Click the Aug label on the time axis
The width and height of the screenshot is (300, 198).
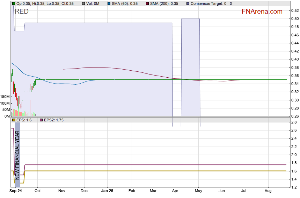(x=268, y=191)
